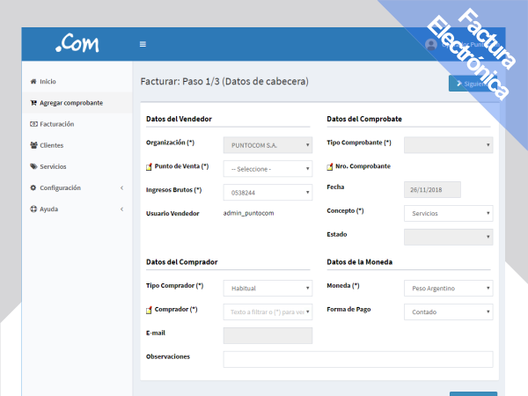
Task: Click the tags icon beside Servicios
Action: pyautogui.click(x=33, y=166)
